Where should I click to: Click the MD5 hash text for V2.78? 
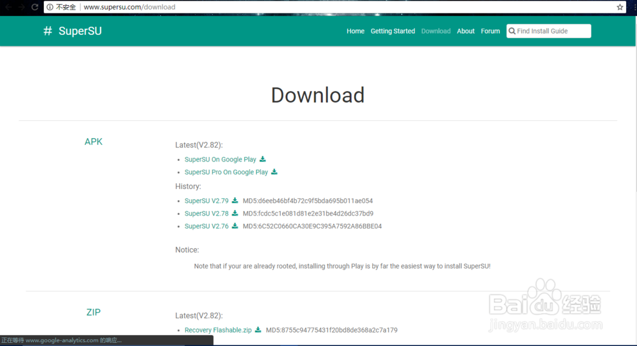coord(308,213)
